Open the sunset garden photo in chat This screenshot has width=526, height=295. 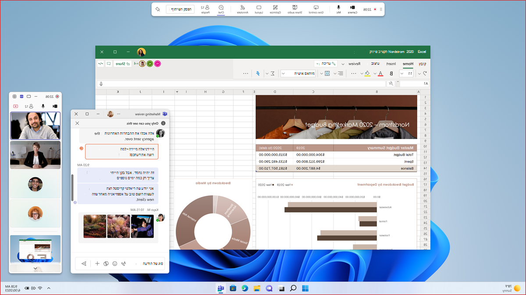(x=95, y=226)
